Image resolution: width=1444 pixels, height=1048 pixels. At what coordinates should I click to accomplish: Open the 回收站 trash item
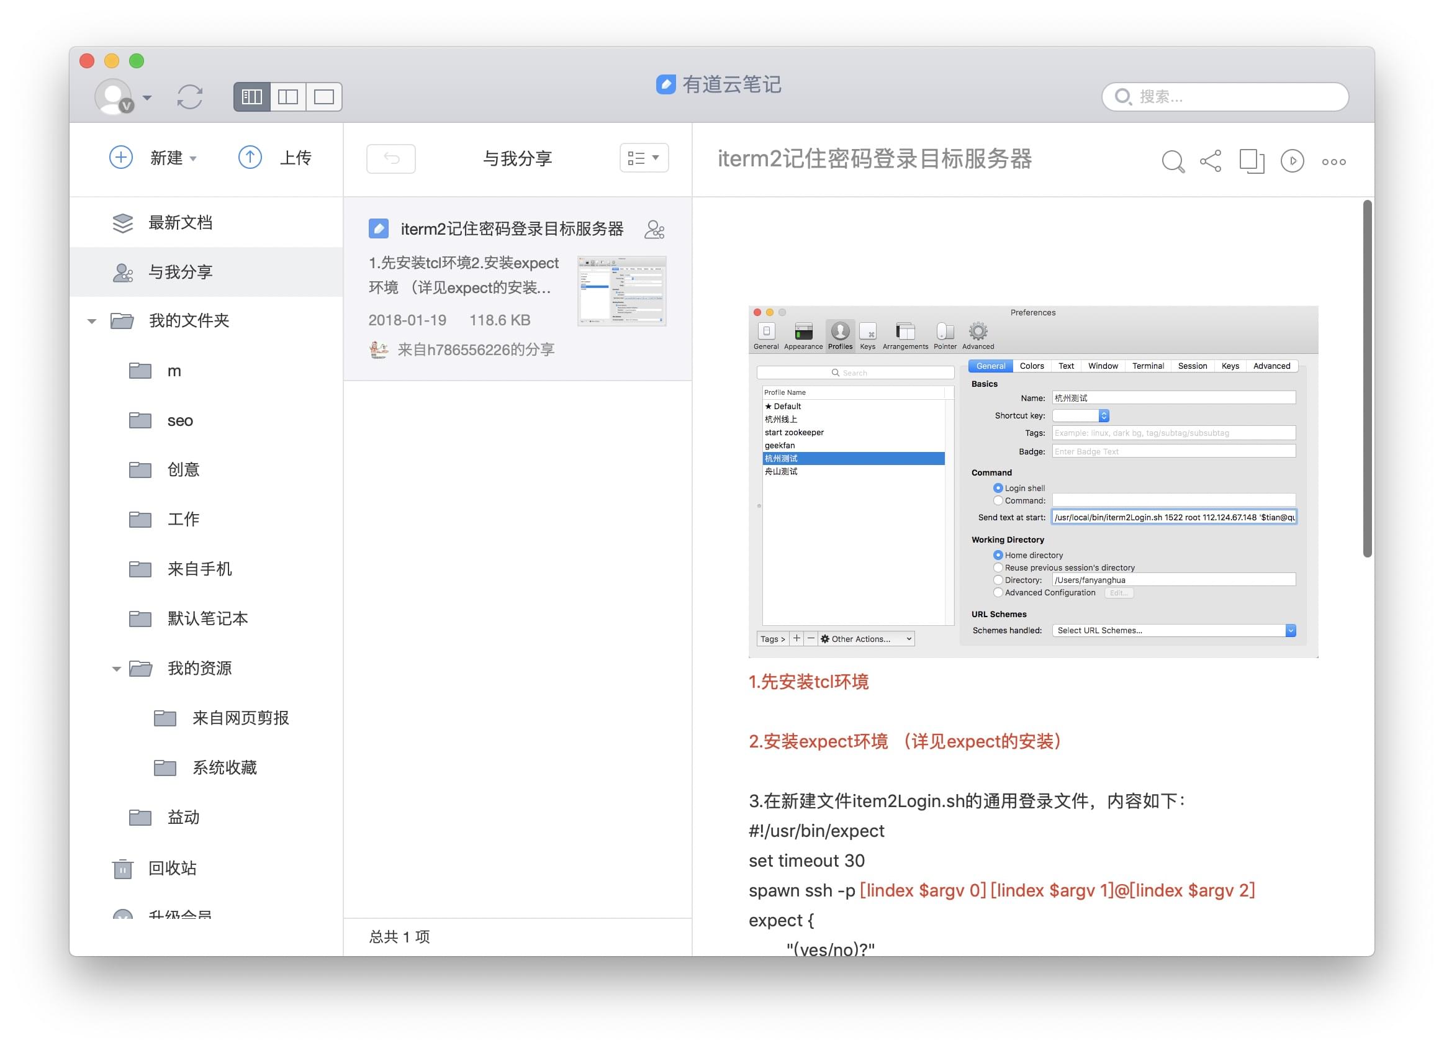click(172, 868)
